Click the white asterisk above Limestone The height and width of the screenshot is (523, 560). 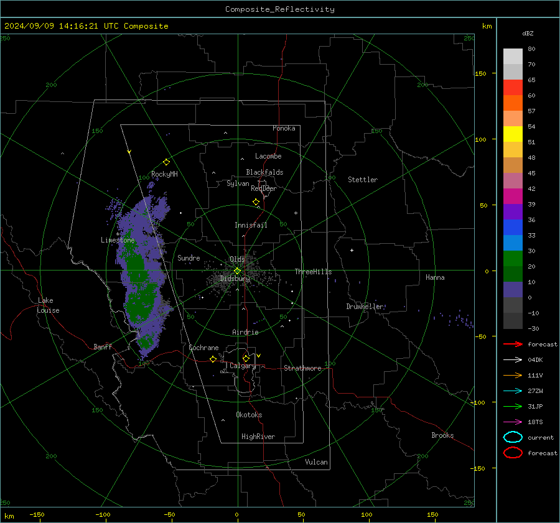click(118, 234)
